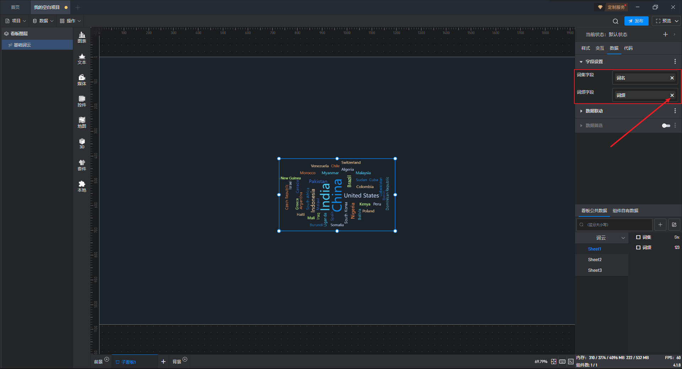Open the 词云 data source dropdown
Viewport: 682px width, 369px height.
[x=602, y=238]
